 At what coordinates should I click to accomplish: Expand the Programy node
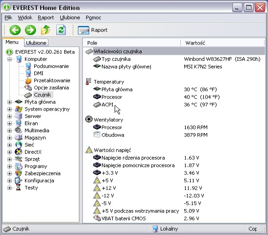(10, 166)
